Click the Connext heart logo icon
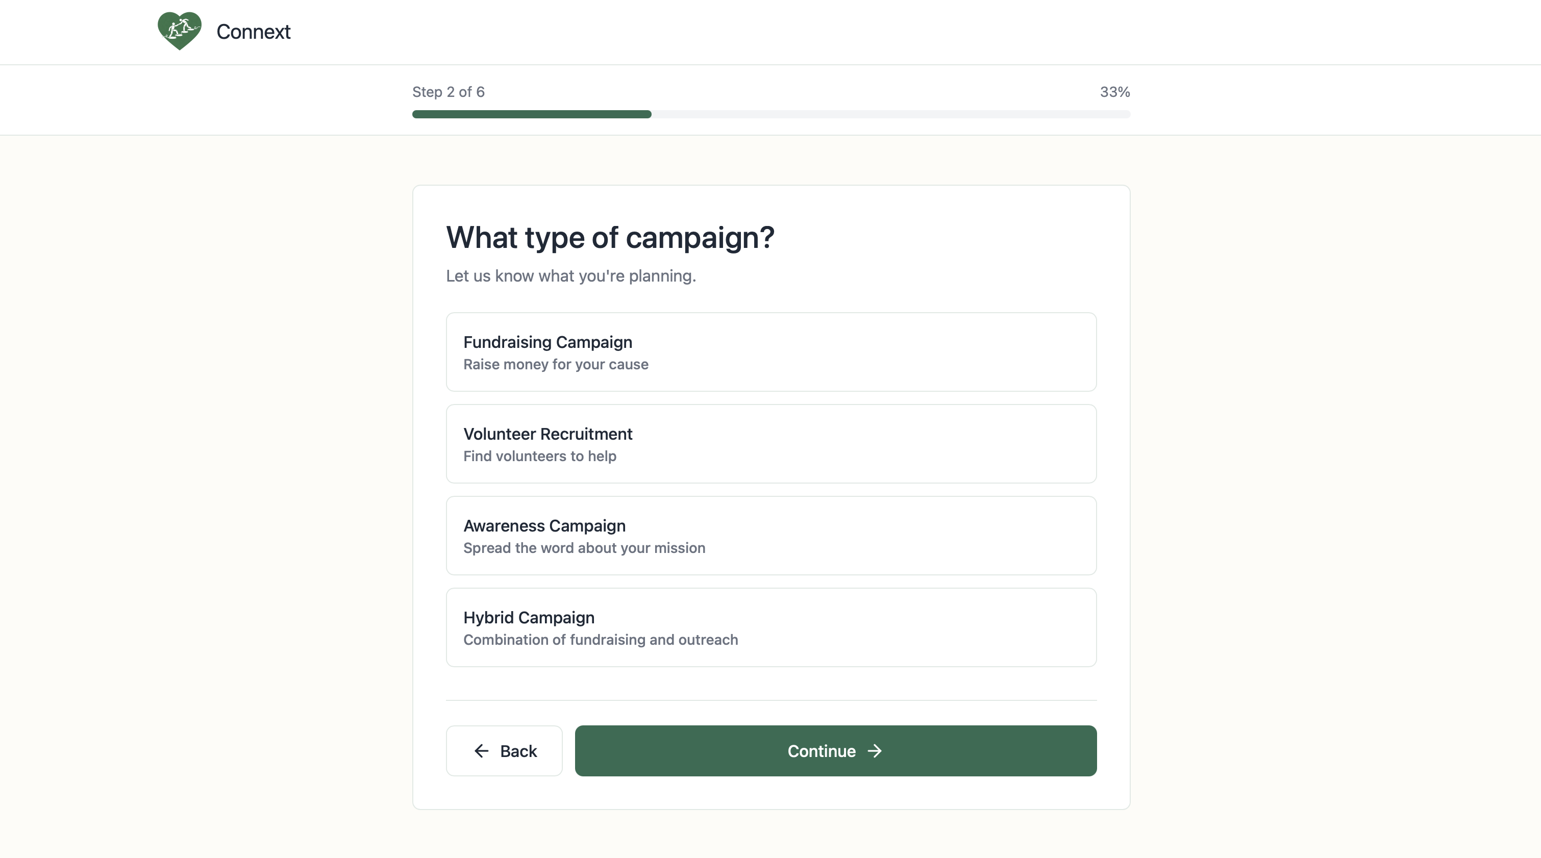The height and width of the screenshot is (858, 1541). coord(179,31)
